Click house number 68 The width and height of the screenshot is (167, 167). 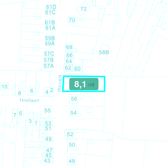[x=69, y=47]
